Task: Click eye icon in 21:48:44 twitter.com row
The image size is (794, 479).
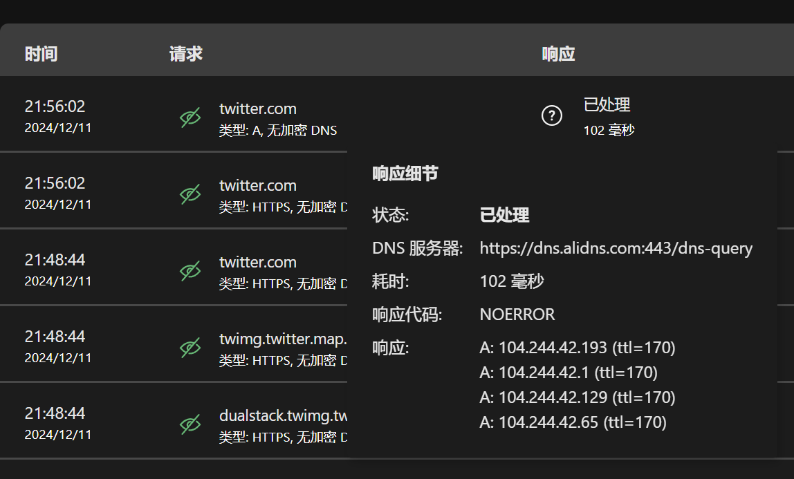Action: [190, 271]
